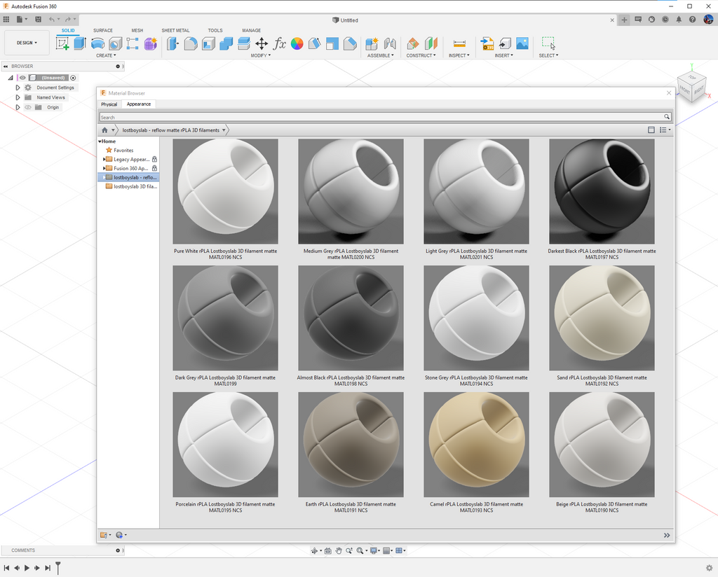Go to Material Browser home icon
The width and height of the screenshot is (718, 577).
[104, 130]
